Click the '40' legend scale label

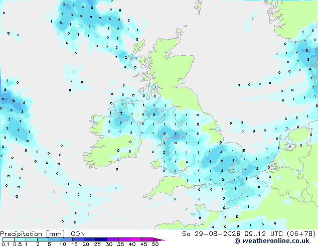click(x=132, y=244)
